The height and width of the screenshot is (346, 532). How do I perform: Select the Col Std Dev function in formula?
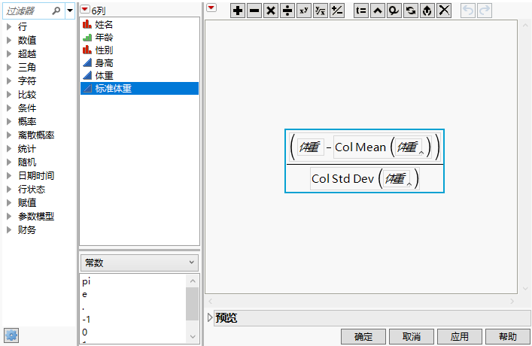click(342, 179)
